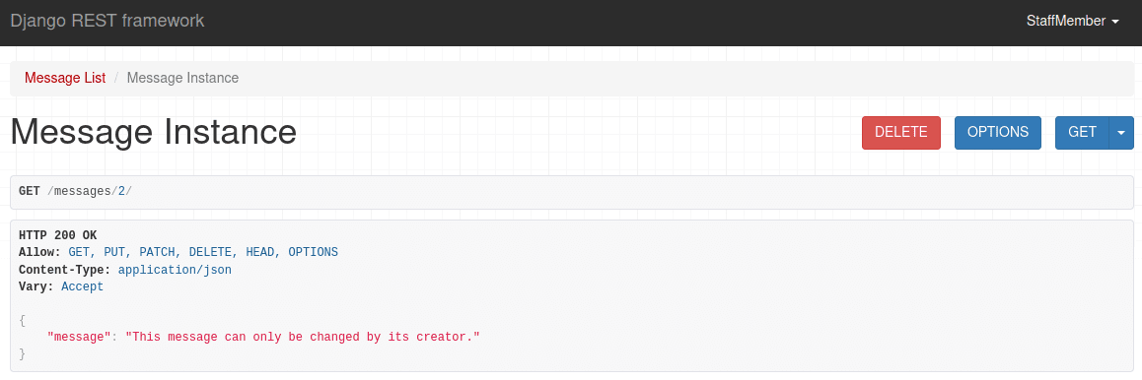Click the breadcrumb slash separator
This screenshot has width=1142, height=380.
click(x=115, y=78)
